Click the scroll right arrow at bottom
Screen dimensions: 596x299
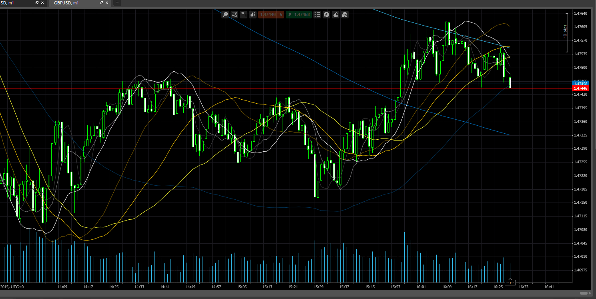pyautogui.click(x=591, y=293)
